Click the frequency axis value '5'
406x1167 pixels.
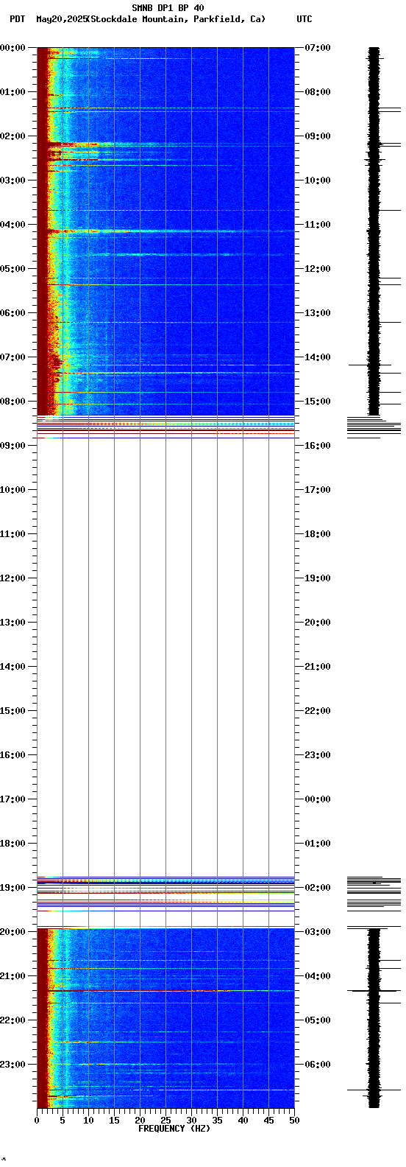click(63, 1120)
